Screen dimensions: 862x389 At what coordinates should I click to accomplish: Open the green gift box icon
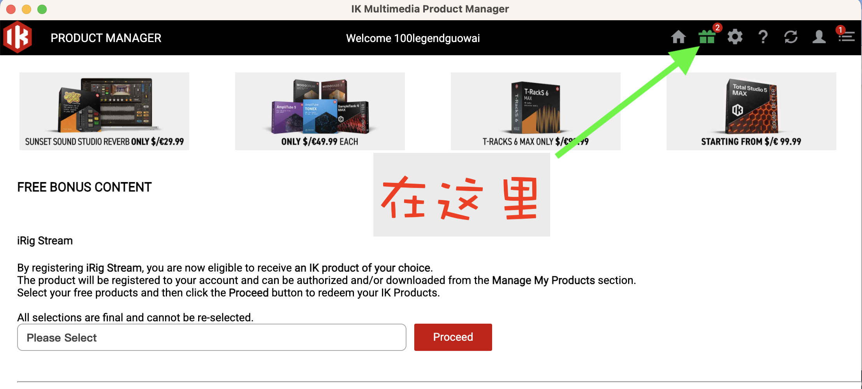[x=707, y=37]
